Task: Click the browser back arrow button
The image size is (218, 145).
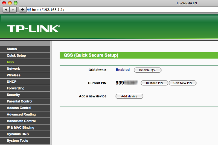Action: 6,10
